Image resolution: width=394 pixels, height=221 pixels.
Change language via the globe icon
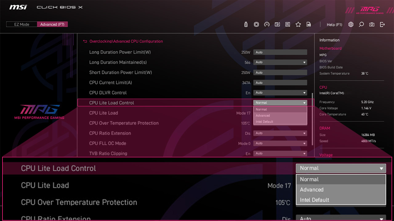[351, 25]
